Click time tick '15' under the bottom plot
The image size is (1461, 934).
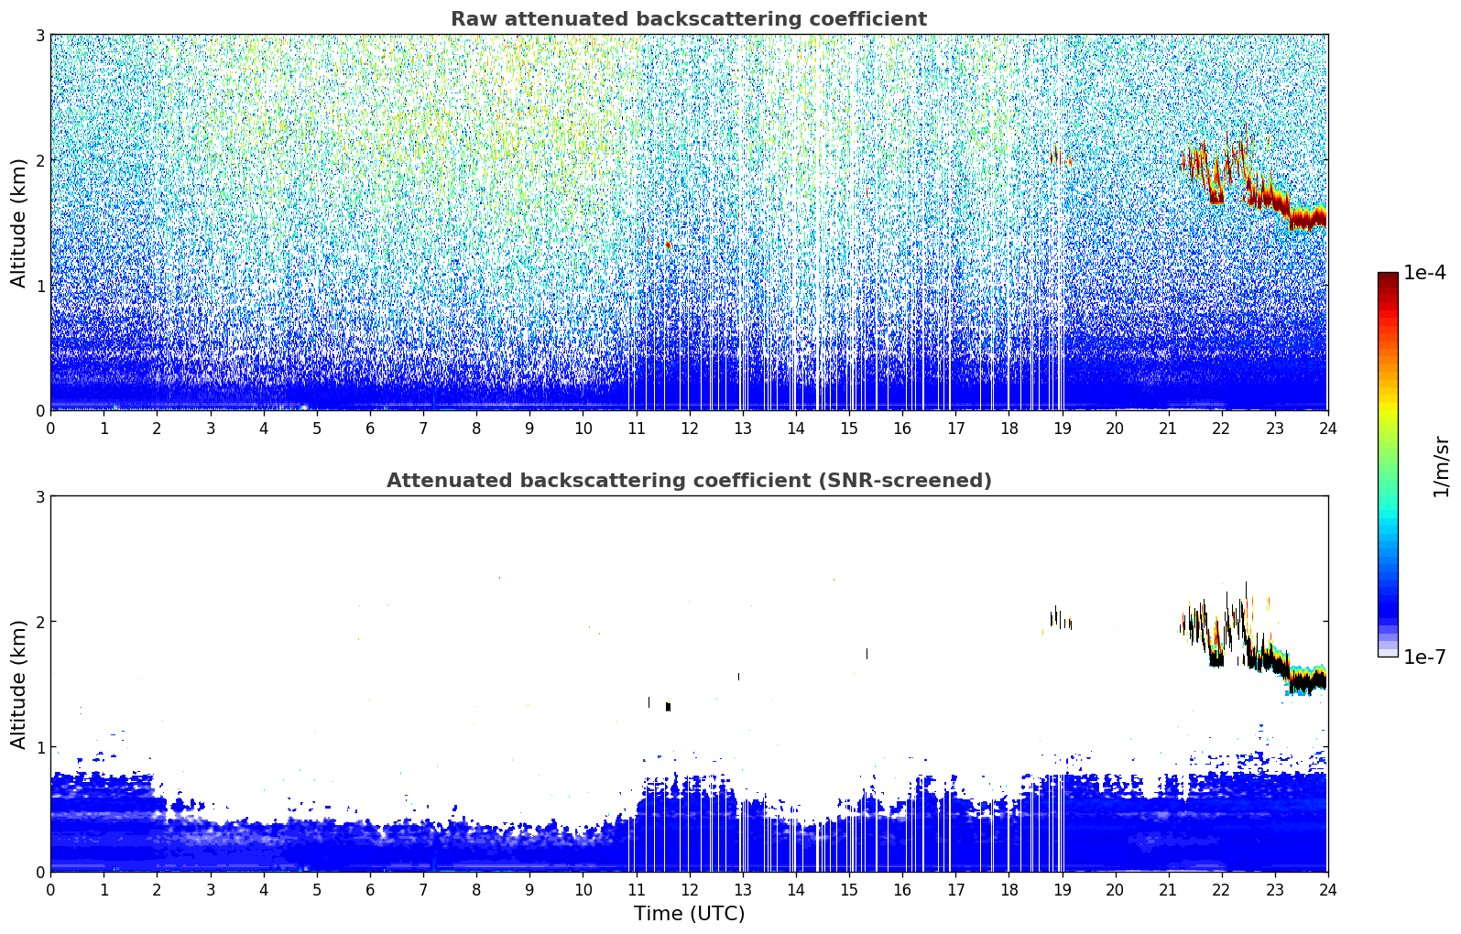click(x=849, y=889)
